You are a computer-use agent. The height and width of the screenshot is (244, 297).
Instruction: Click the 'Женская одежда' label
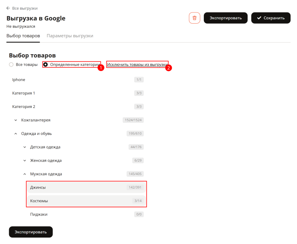[46, 161]
